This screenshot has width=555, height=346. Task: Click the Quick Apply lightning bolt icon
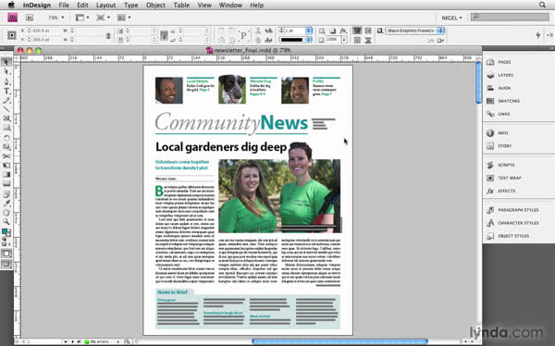pyautogui.click(x=538, y=35)
